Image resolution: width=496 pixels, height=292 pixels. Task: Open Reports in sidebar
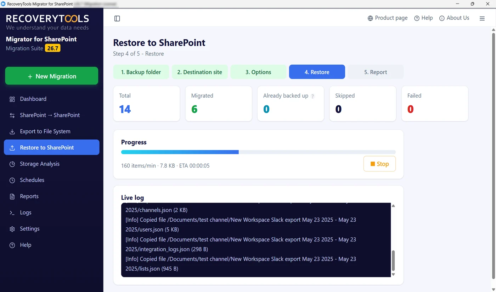point(52,197)
